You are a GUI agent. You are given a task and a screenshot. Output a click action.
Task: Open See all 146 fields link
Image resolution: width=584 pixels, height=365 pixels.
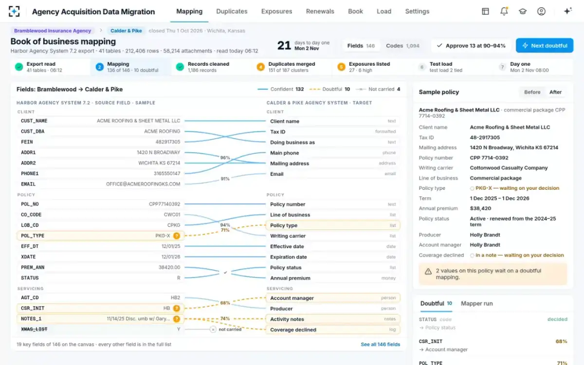380,344
